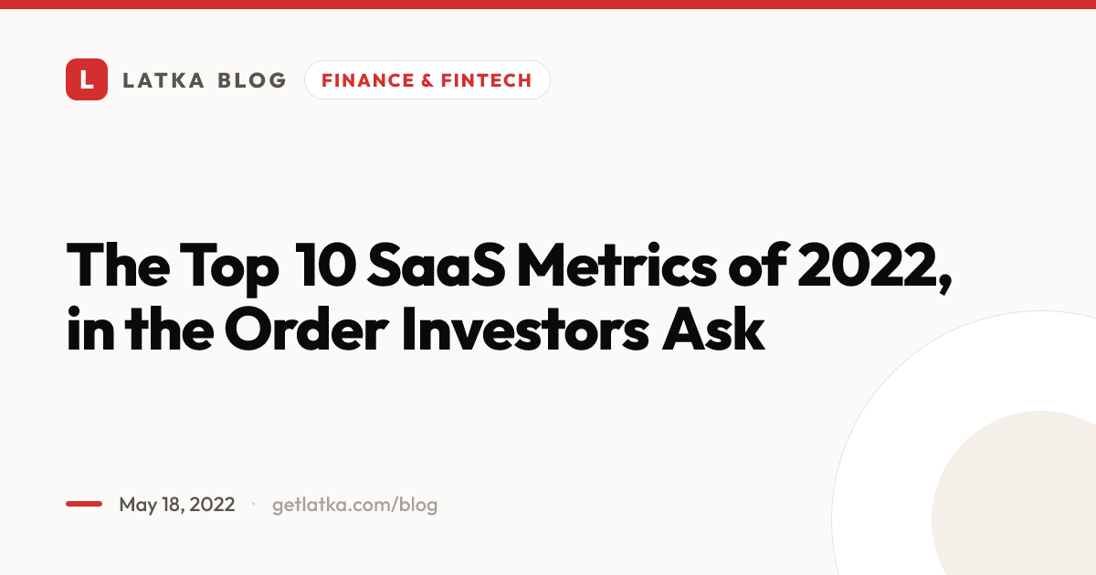This screenshot has width=1096, height=575.
Task: Click the red Latka L logo icon
Action: pyautogui.click(x=87, y=79)
